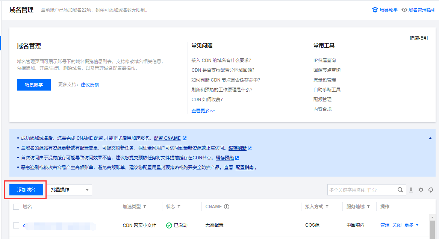439x239 pixels.
Task: Click 隐藏指引 to hide the guide
Action: point(419,38)
